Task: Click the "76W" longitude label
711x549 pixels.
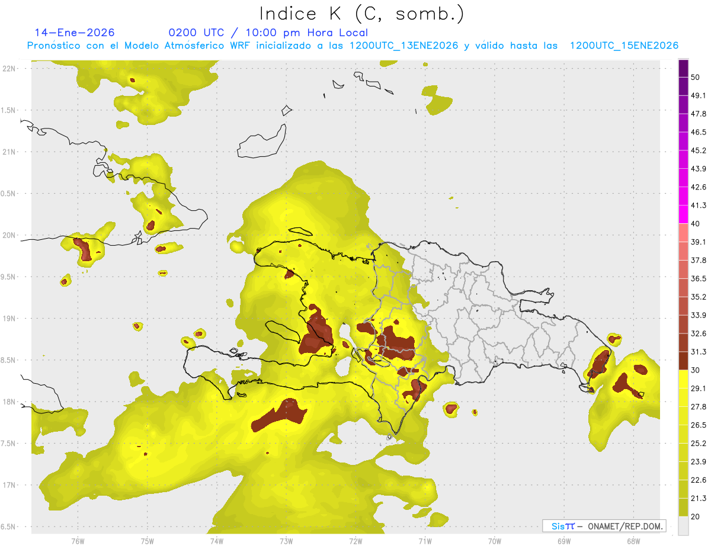Action: 78,541
